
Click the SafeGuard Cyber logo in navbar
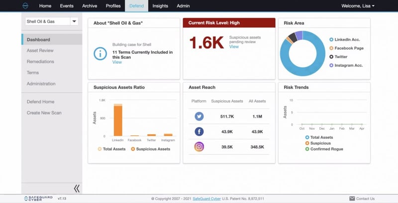tap(25, 6)
